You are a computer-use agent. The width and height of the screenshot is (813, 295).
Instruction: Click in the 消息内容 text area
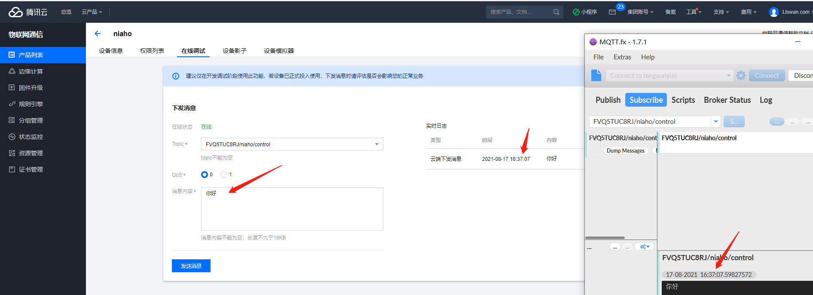click(x=292, y=209)
